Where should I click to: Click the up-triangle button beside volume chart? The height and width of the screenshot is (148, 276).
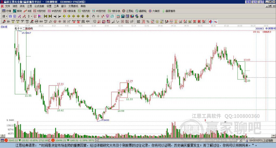(x=2, y=136)
